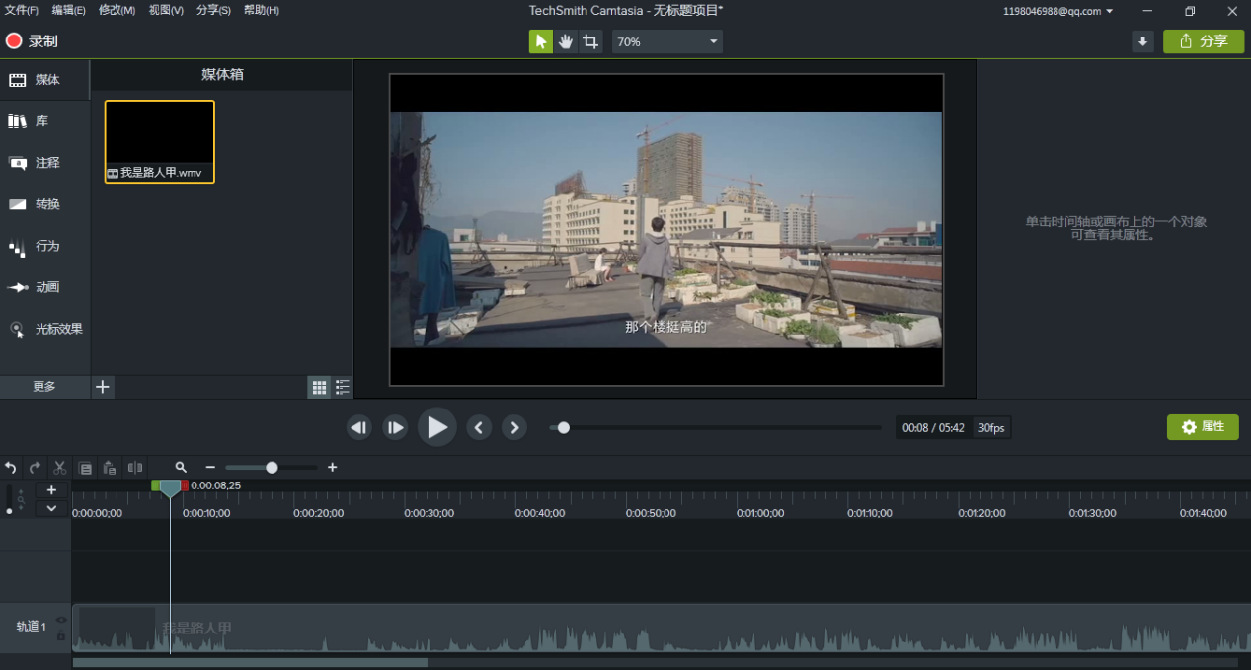
Task: Open the 光标效果 cursor effects panel
Action: (46, 329)
